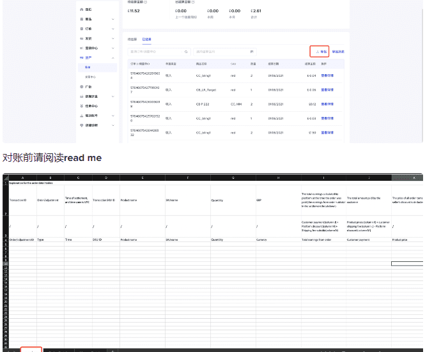Select spreadsheet column A header
Screen dimensions: 425x352
point(23,178)
